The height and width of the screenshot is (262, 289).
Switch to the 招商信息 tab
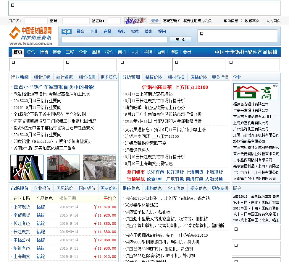tap(199, 188)
